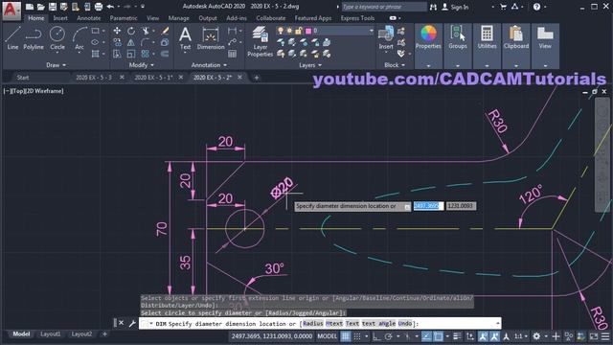
Task: Toggle layer lock padlock icon
Action: pos(298,31)
